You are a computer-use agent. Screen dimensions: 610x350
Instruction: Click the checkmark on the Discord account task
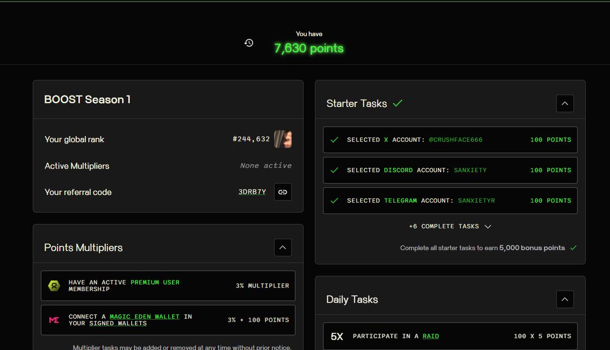(x=334, y=170)
